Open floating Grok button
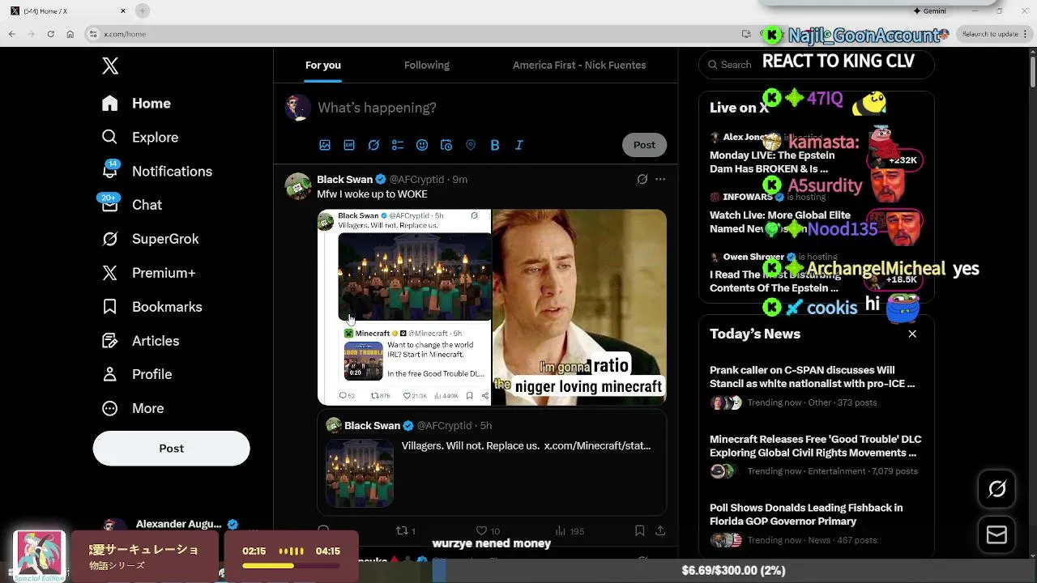The image size is (1037, 583). (x=996, y=488)
